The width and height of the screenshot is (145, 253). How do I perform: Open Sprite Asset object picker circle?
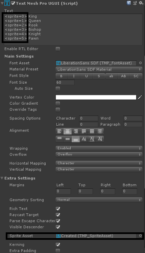click(140, 236)
